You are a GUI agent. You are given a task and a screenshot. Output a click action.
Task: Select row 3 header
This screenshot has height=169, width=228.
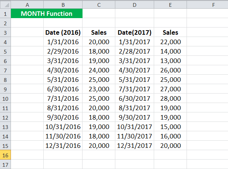pos(5,32)
